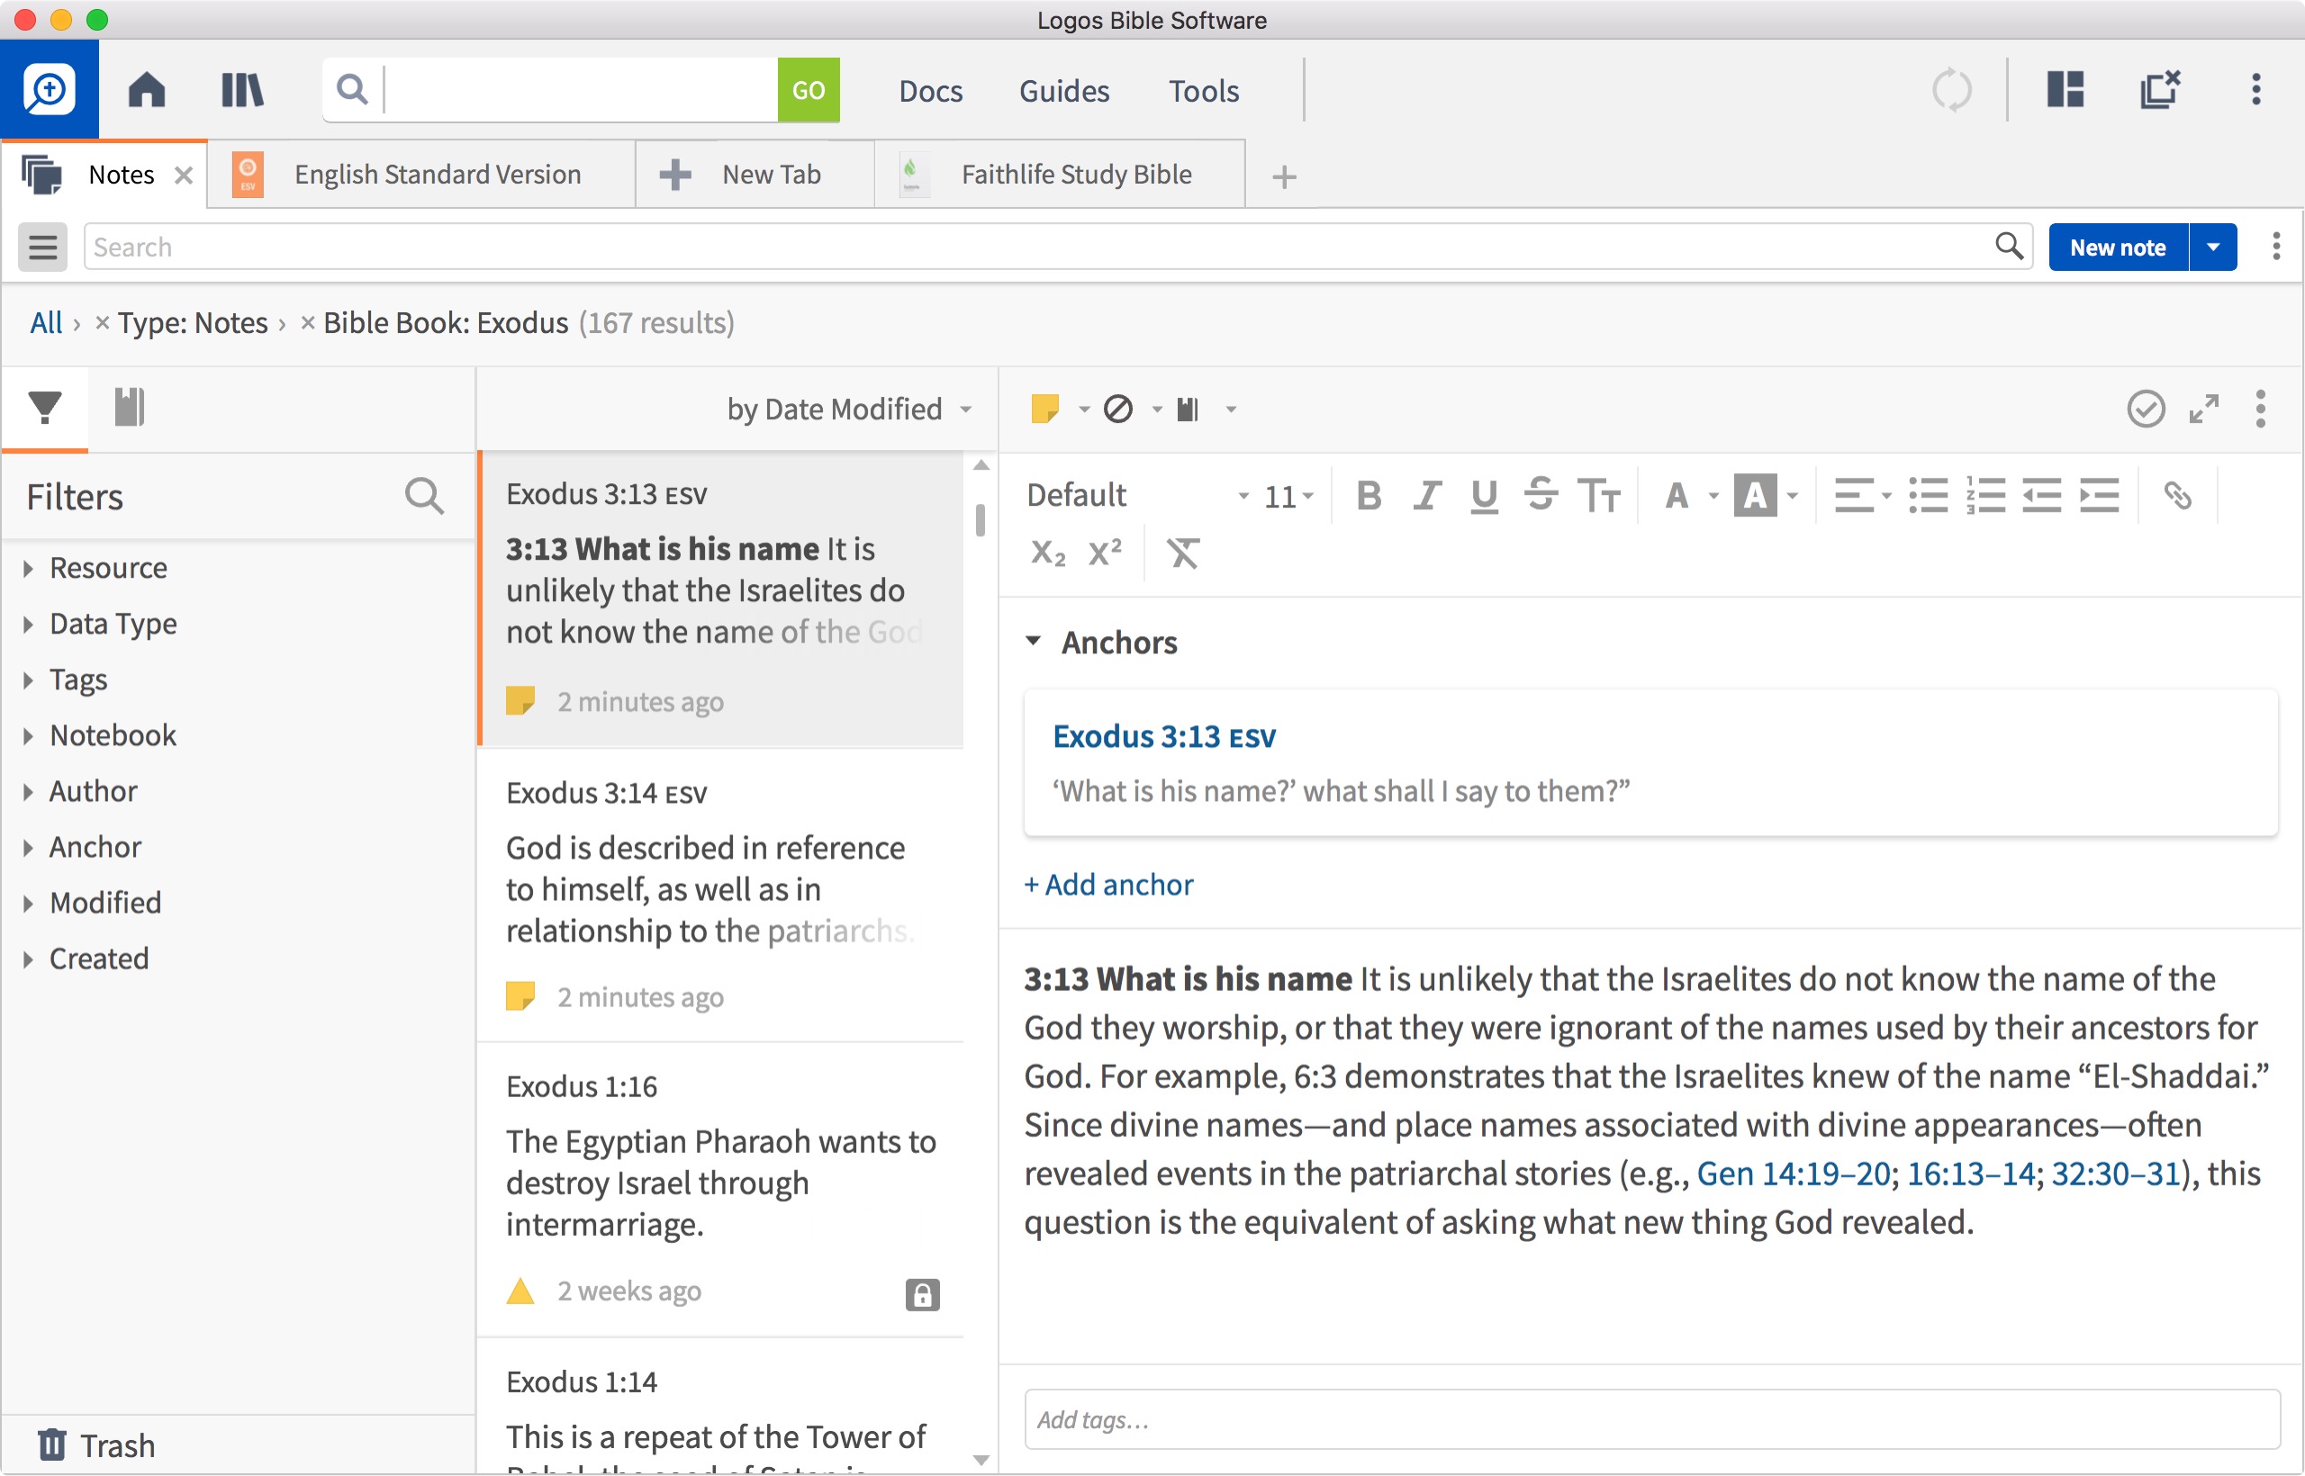Expand the note editor to full size
Viewport: 2305px width, 1476px height.
pos(2203,409)
